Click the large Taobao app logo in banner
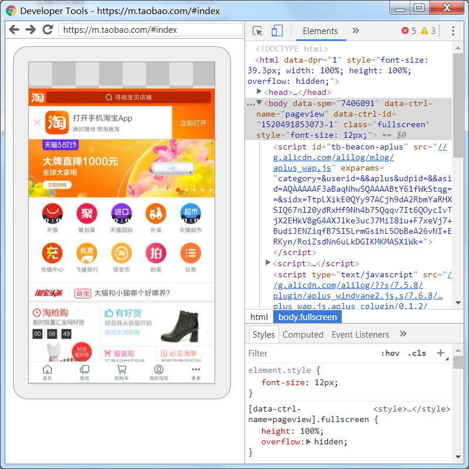The width and height of the screenshot is (469, 469). click(57, 123)
